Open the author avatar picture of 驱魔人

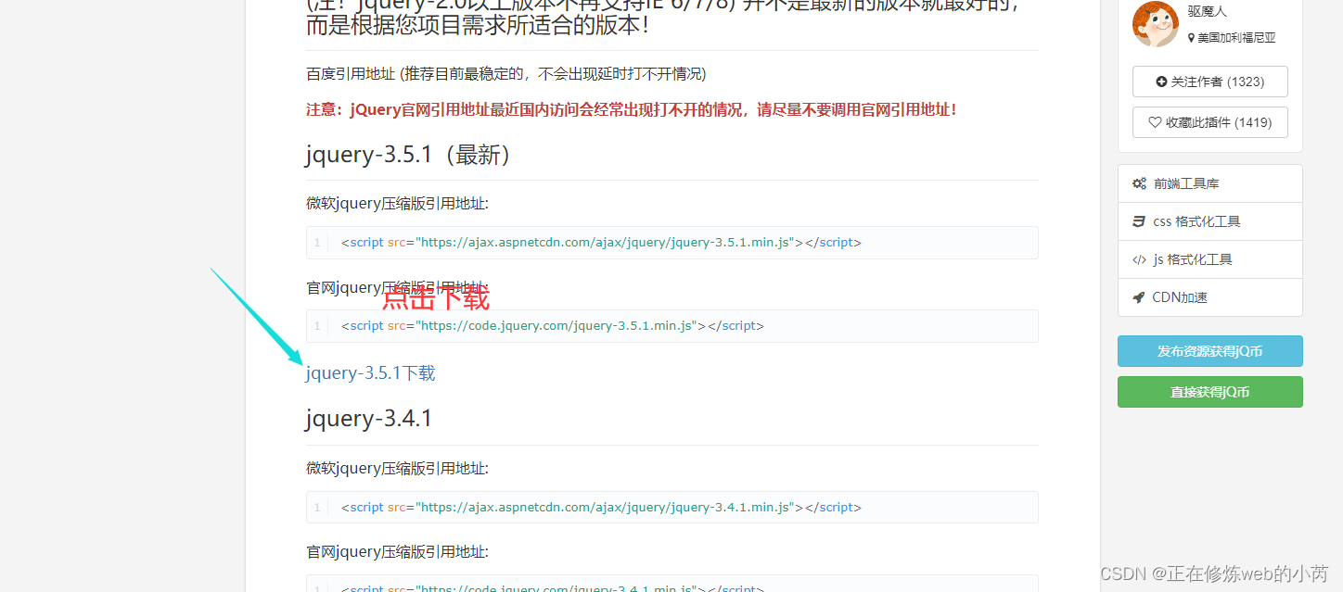coord(1155,23)
